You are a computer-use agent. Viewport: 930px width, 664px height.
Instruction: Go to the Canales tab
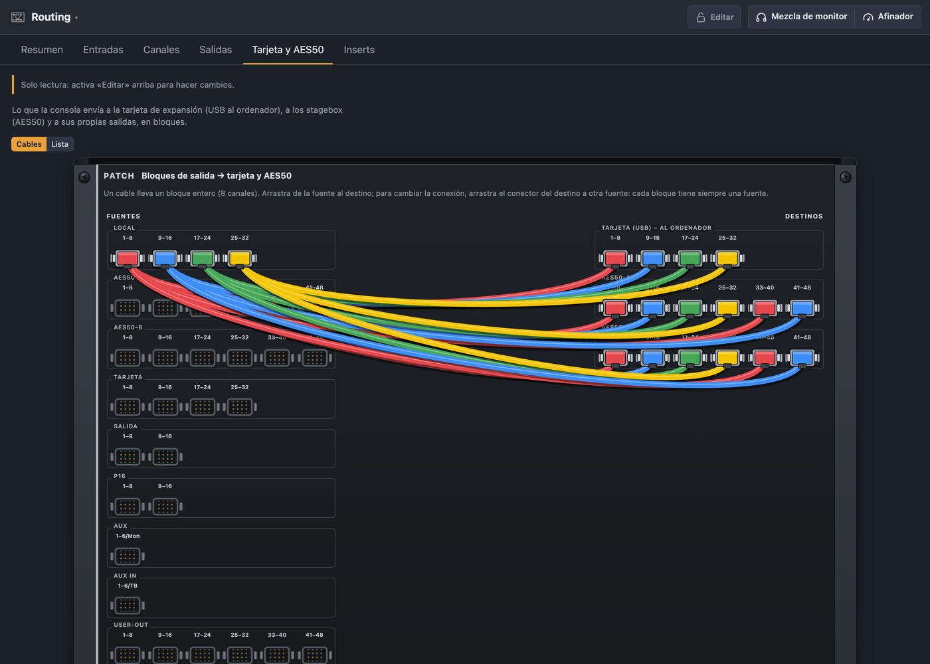click(161, 50)
